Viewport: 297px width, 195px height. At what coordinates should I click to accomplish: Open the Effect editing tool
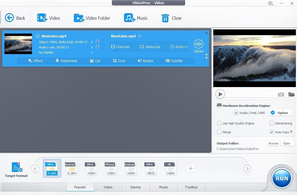(x=35, y=61)
